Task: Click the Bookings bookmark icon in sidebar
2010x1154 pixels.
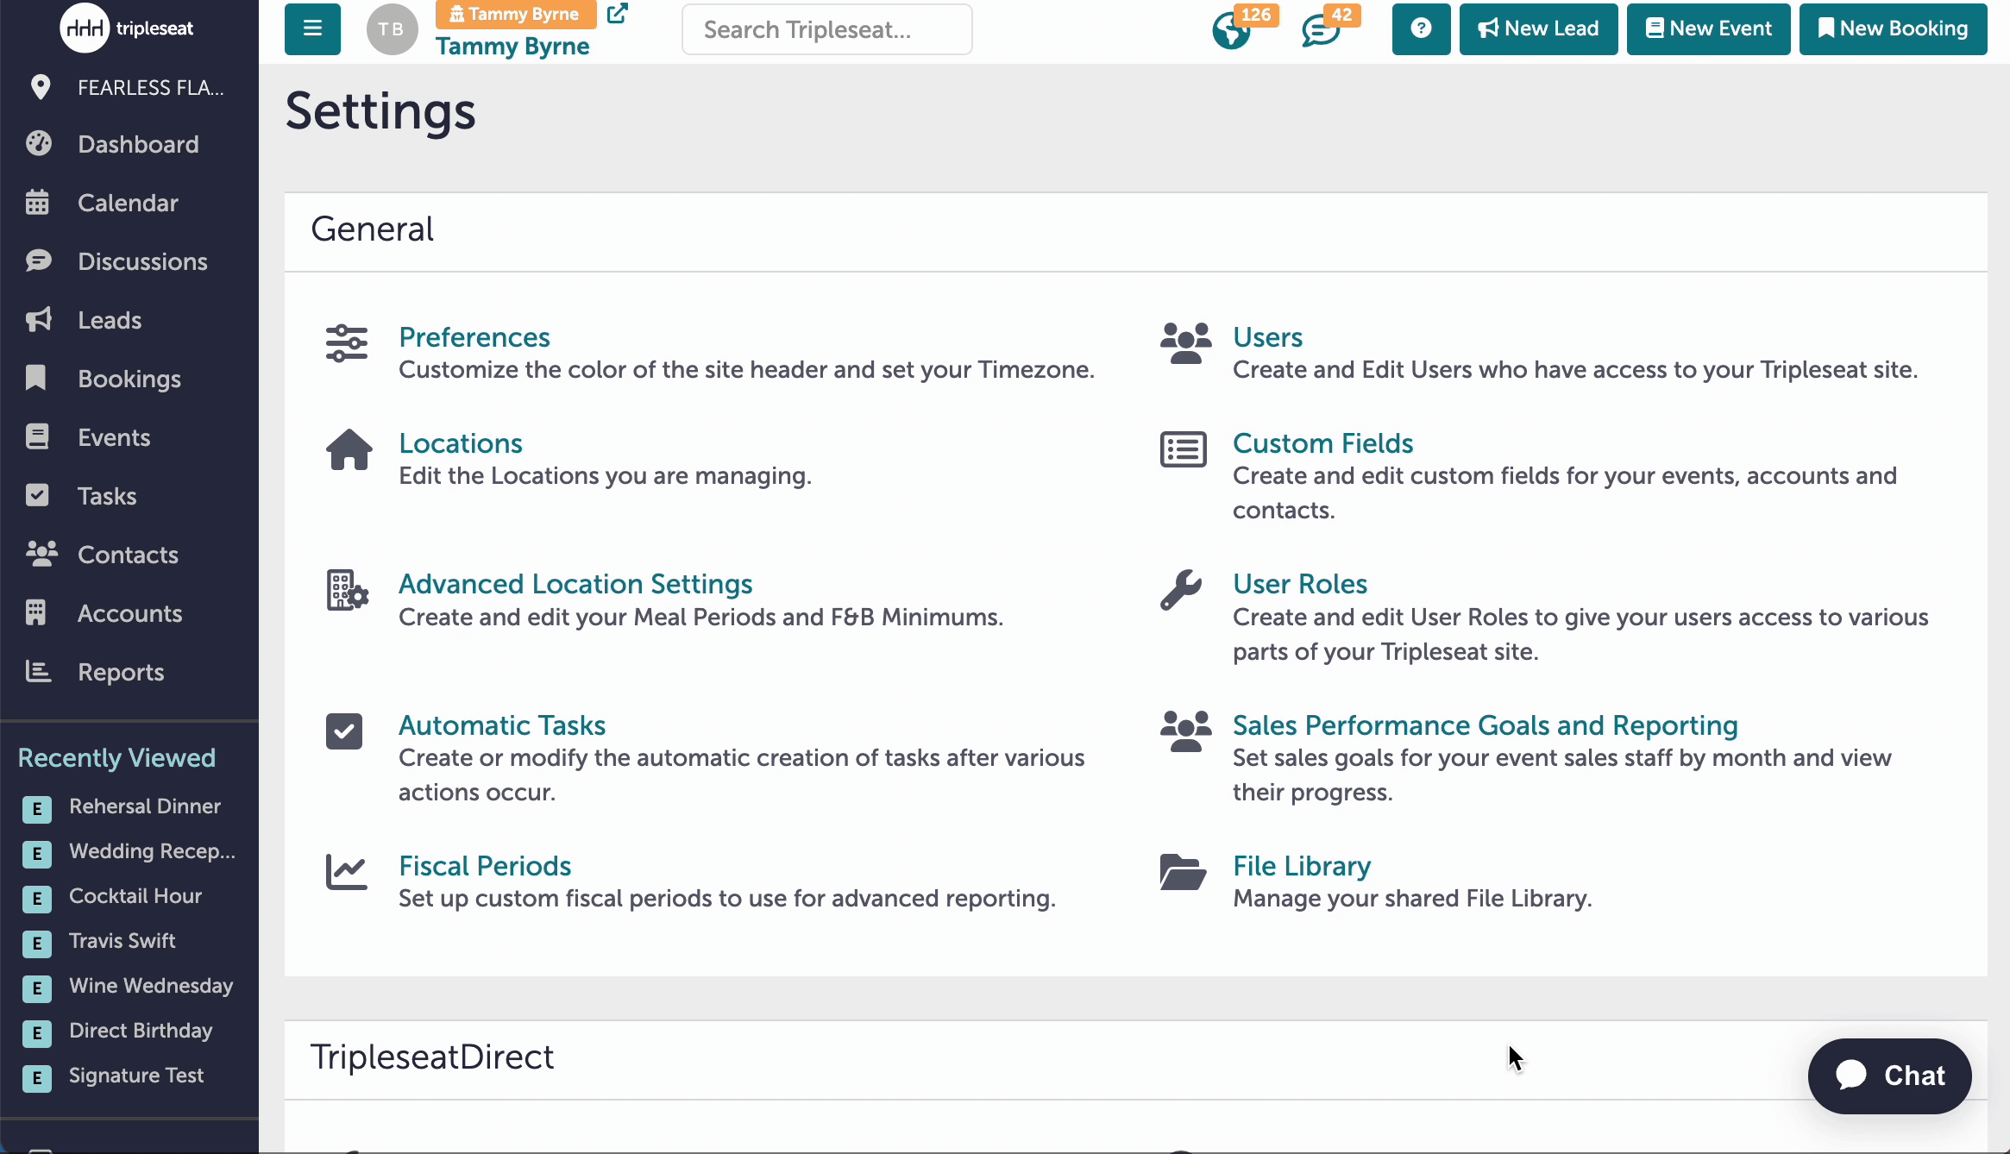Action: coord(35,378)
